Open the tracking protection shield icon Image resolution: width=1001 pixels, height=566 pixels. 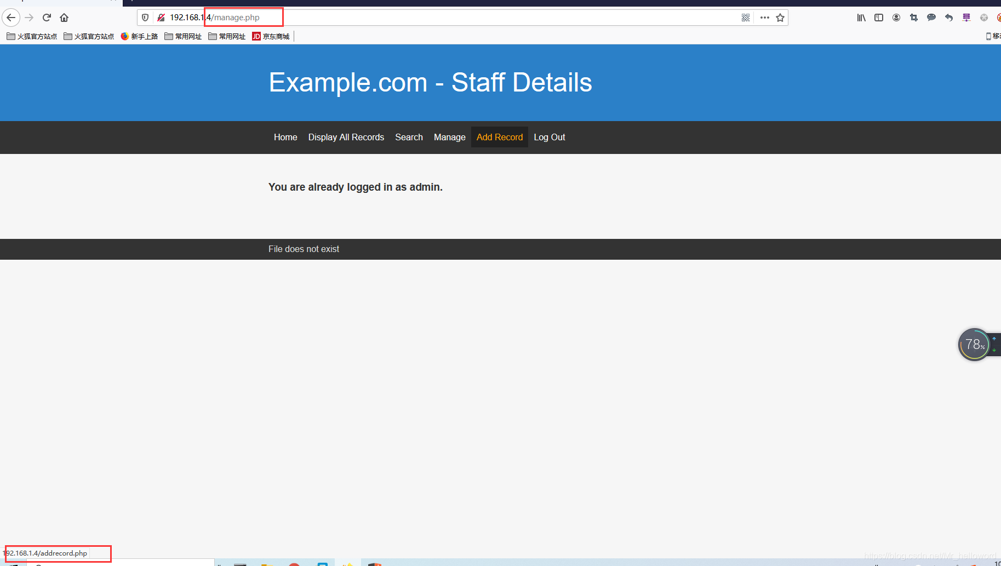click(x=145, y=18)
